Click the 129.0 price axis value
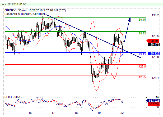 (x=155, y=57)
